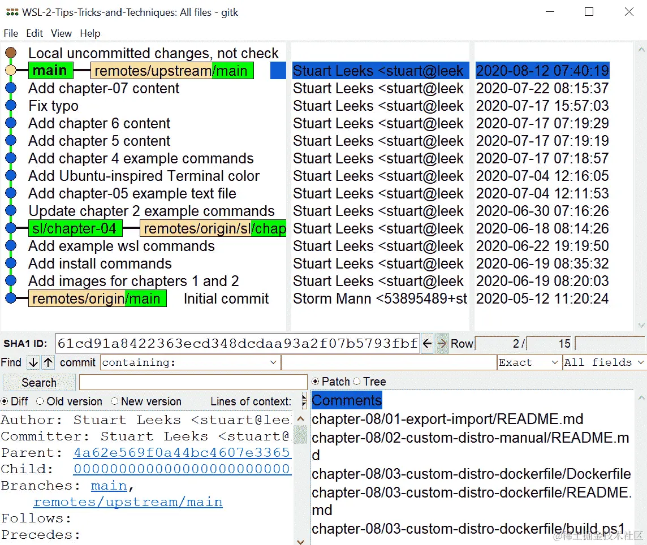647x545 pixels.
Task: Click the green "main" branch label
Action: point(50,70)
